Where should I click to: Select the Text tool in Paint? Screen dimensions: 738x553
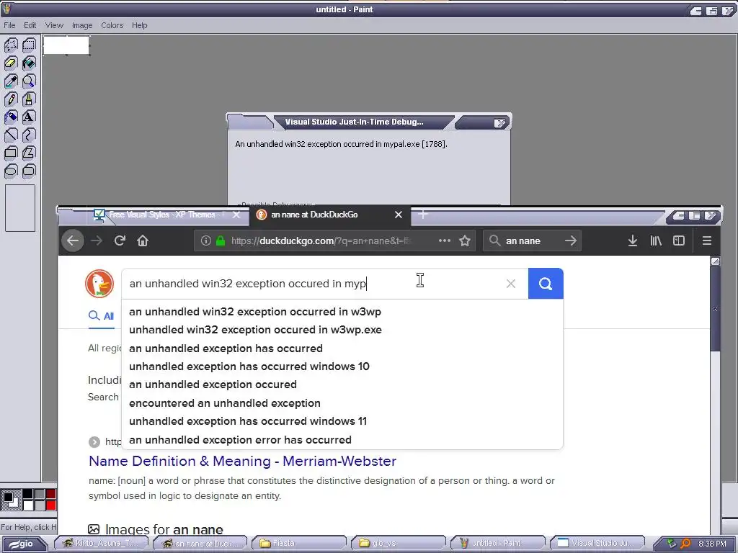(x=29, y=117)
